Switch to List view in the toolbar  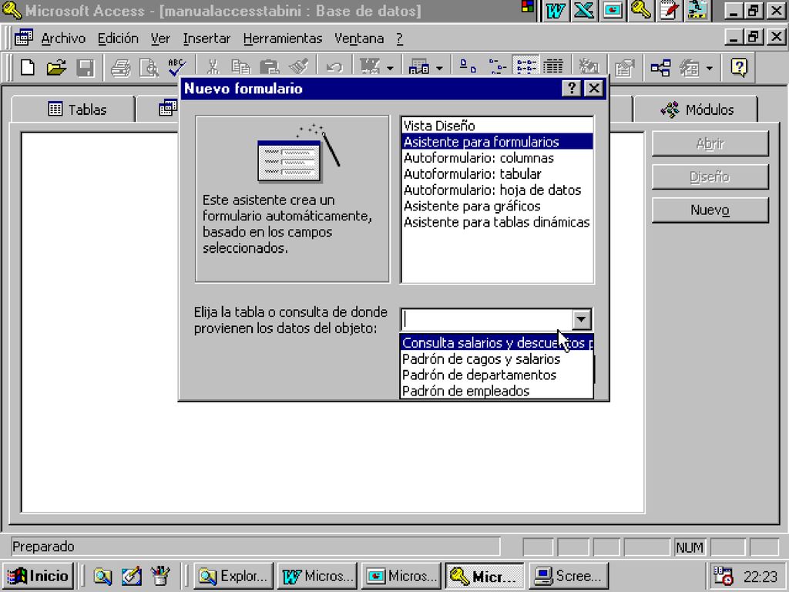(x=525, y=67)
